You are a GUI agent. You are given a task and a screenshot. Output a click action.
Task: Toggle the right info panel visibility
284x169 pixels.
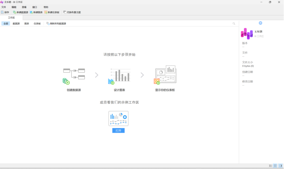point(281,166)
